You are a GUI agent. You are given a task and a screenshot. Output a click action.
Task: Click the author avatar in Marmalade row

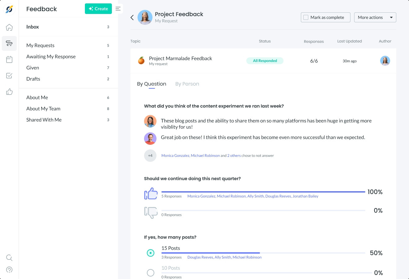[x=385, y=61]
